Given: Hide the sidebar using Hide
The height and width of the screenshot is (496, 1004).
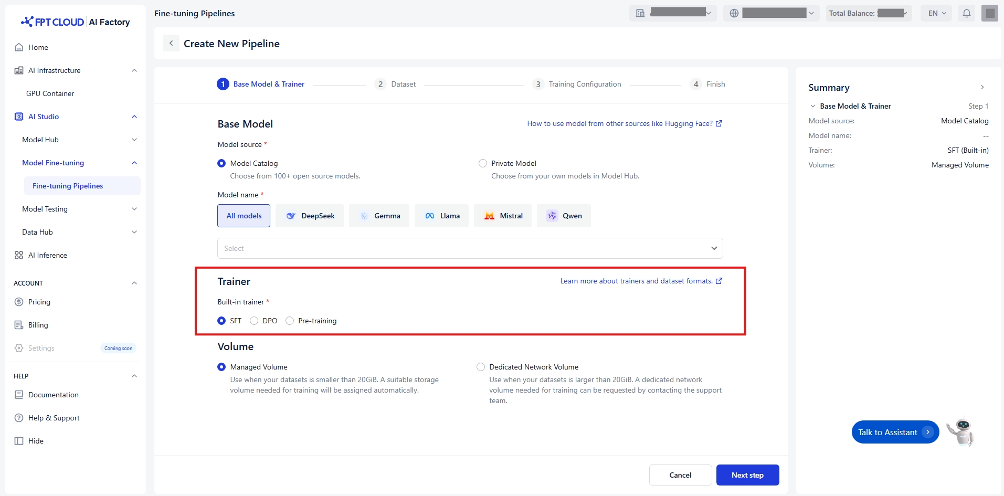Looking at the screenshot, I should point(36,441).
